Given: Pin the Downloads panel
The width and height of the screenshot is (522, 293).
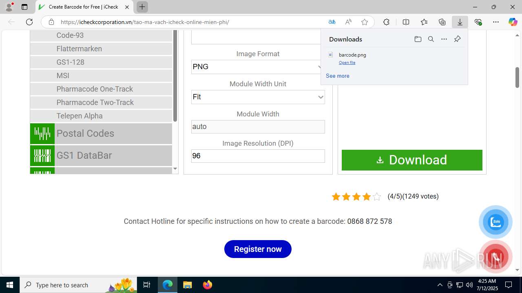Looking at the screenshot, I should coord(457,39).
